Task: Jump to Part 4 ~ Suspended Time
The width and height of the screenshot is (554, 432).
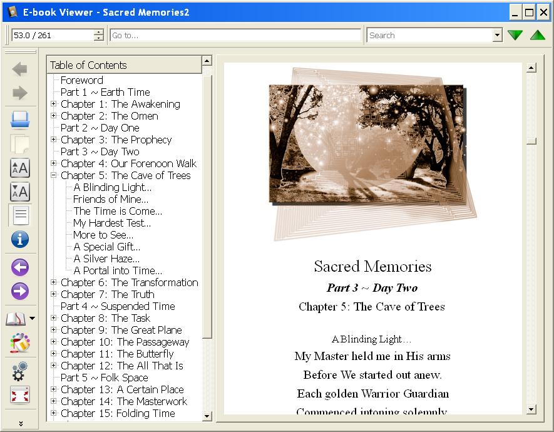Action: 118,306
